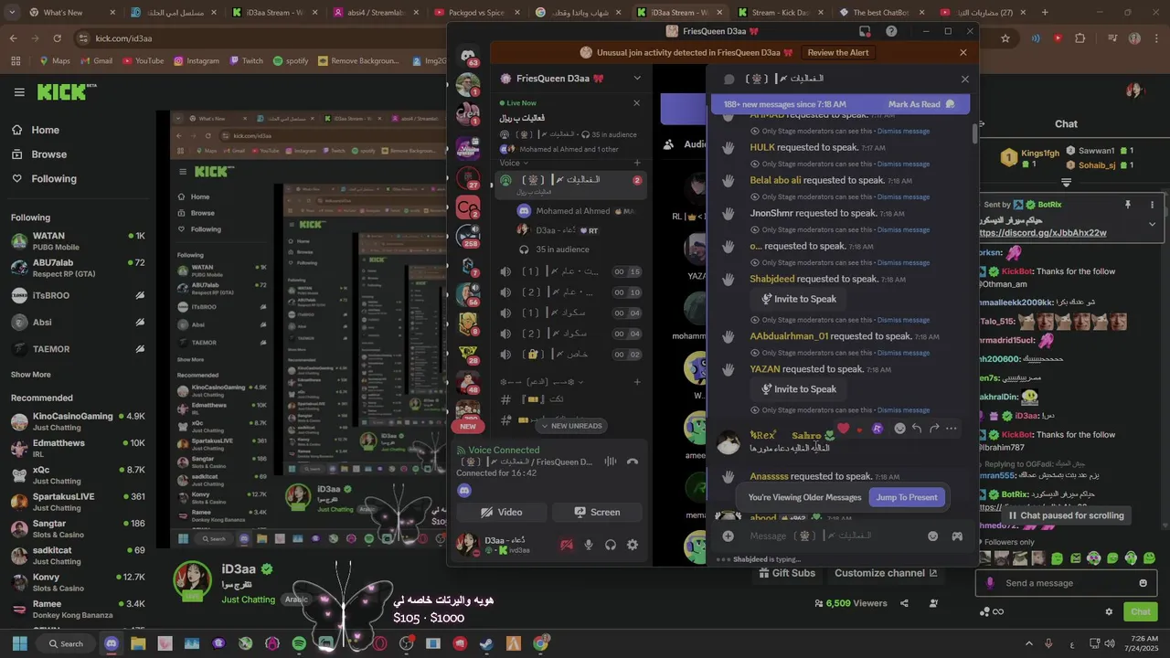1170x658 pixels.
Task: Expand pinned BotRix message chevron
Action: pyautogui.click(x=1152, y=224)
